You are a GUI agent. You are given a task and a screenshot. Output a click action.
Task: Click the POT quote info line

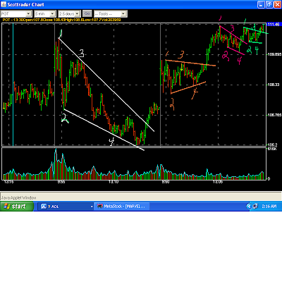[x=61, y=20]
